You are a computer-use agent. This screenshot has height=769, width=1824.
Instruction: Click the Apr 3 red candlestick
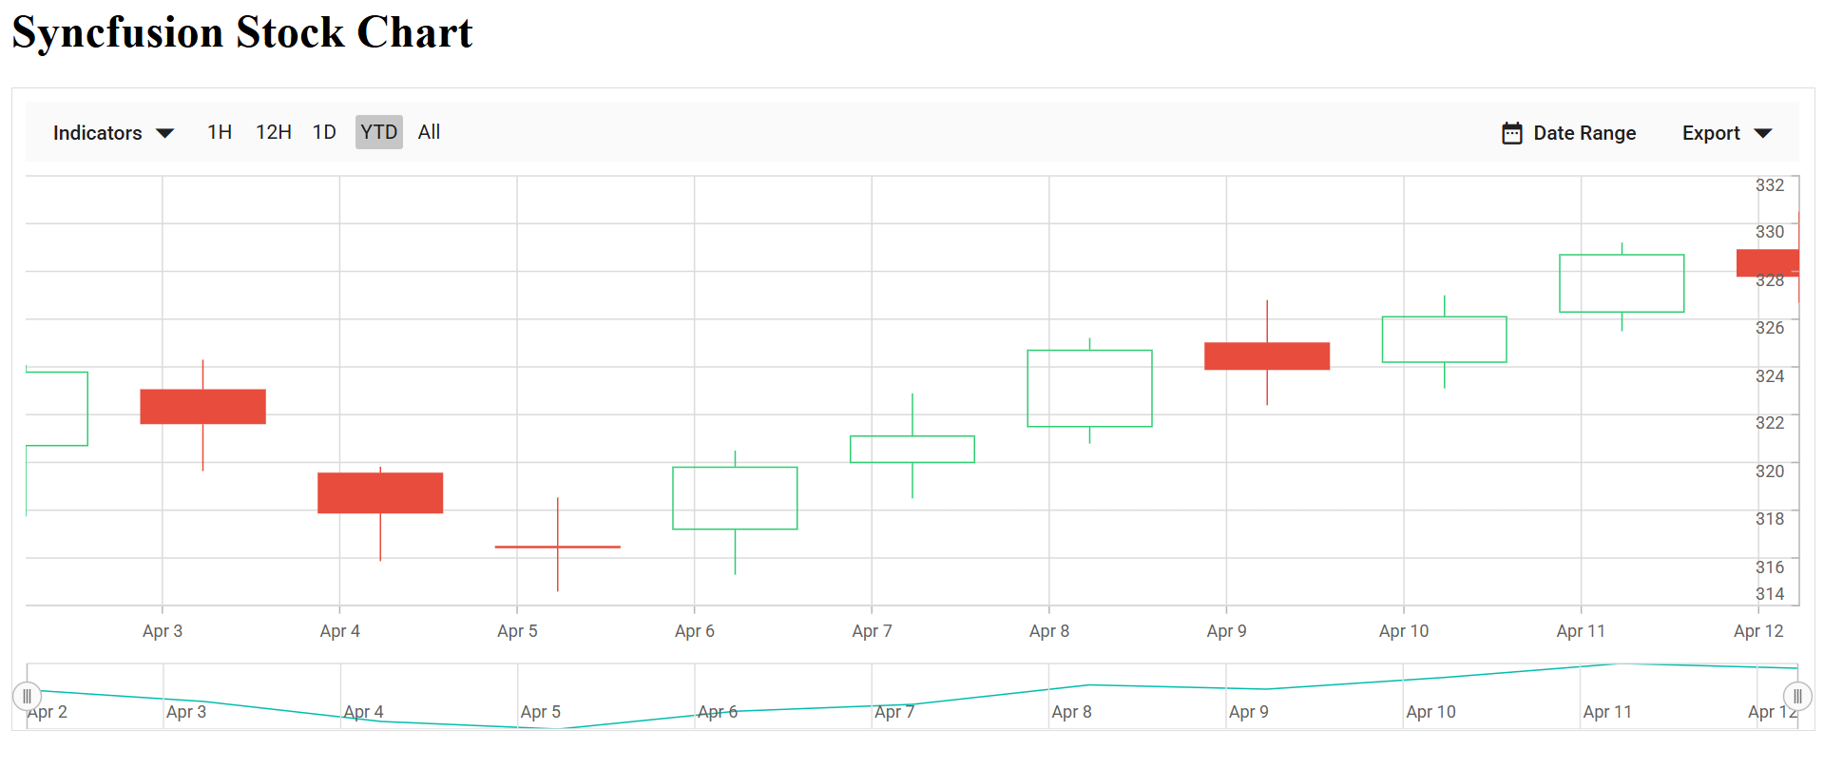tap(202, 407)
